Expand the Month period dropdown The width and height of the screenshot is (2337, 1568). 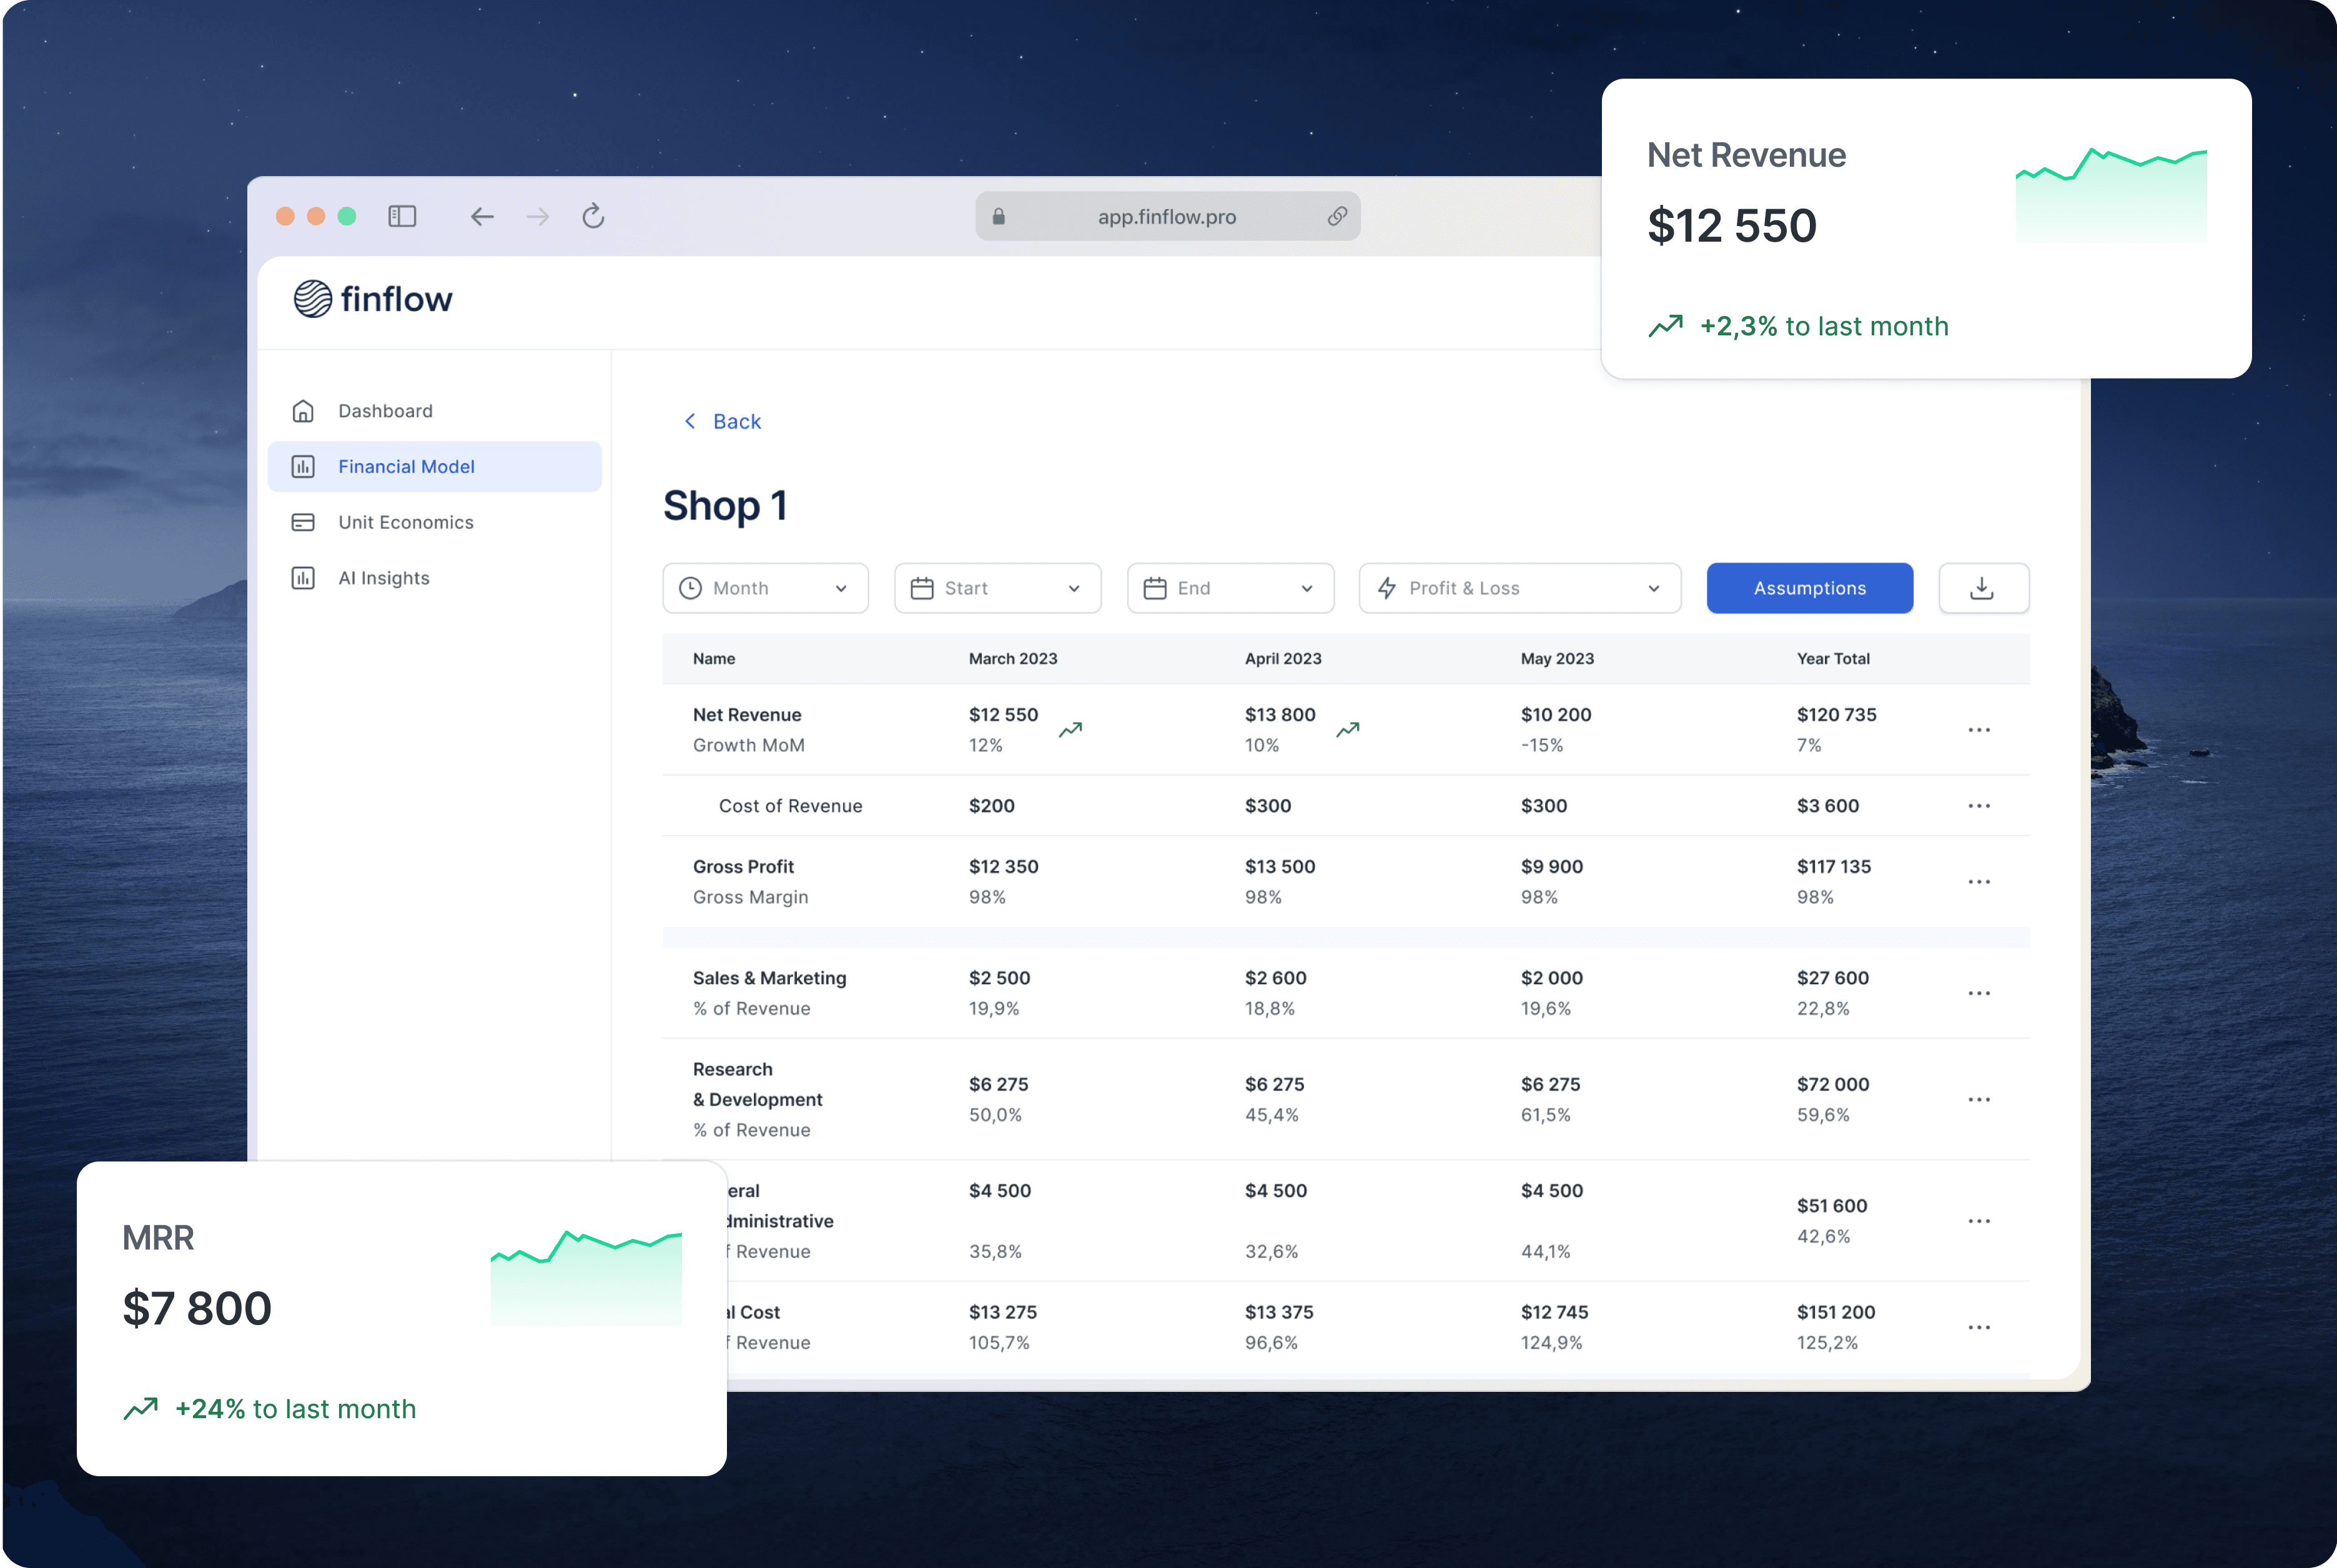click(765, 588)
